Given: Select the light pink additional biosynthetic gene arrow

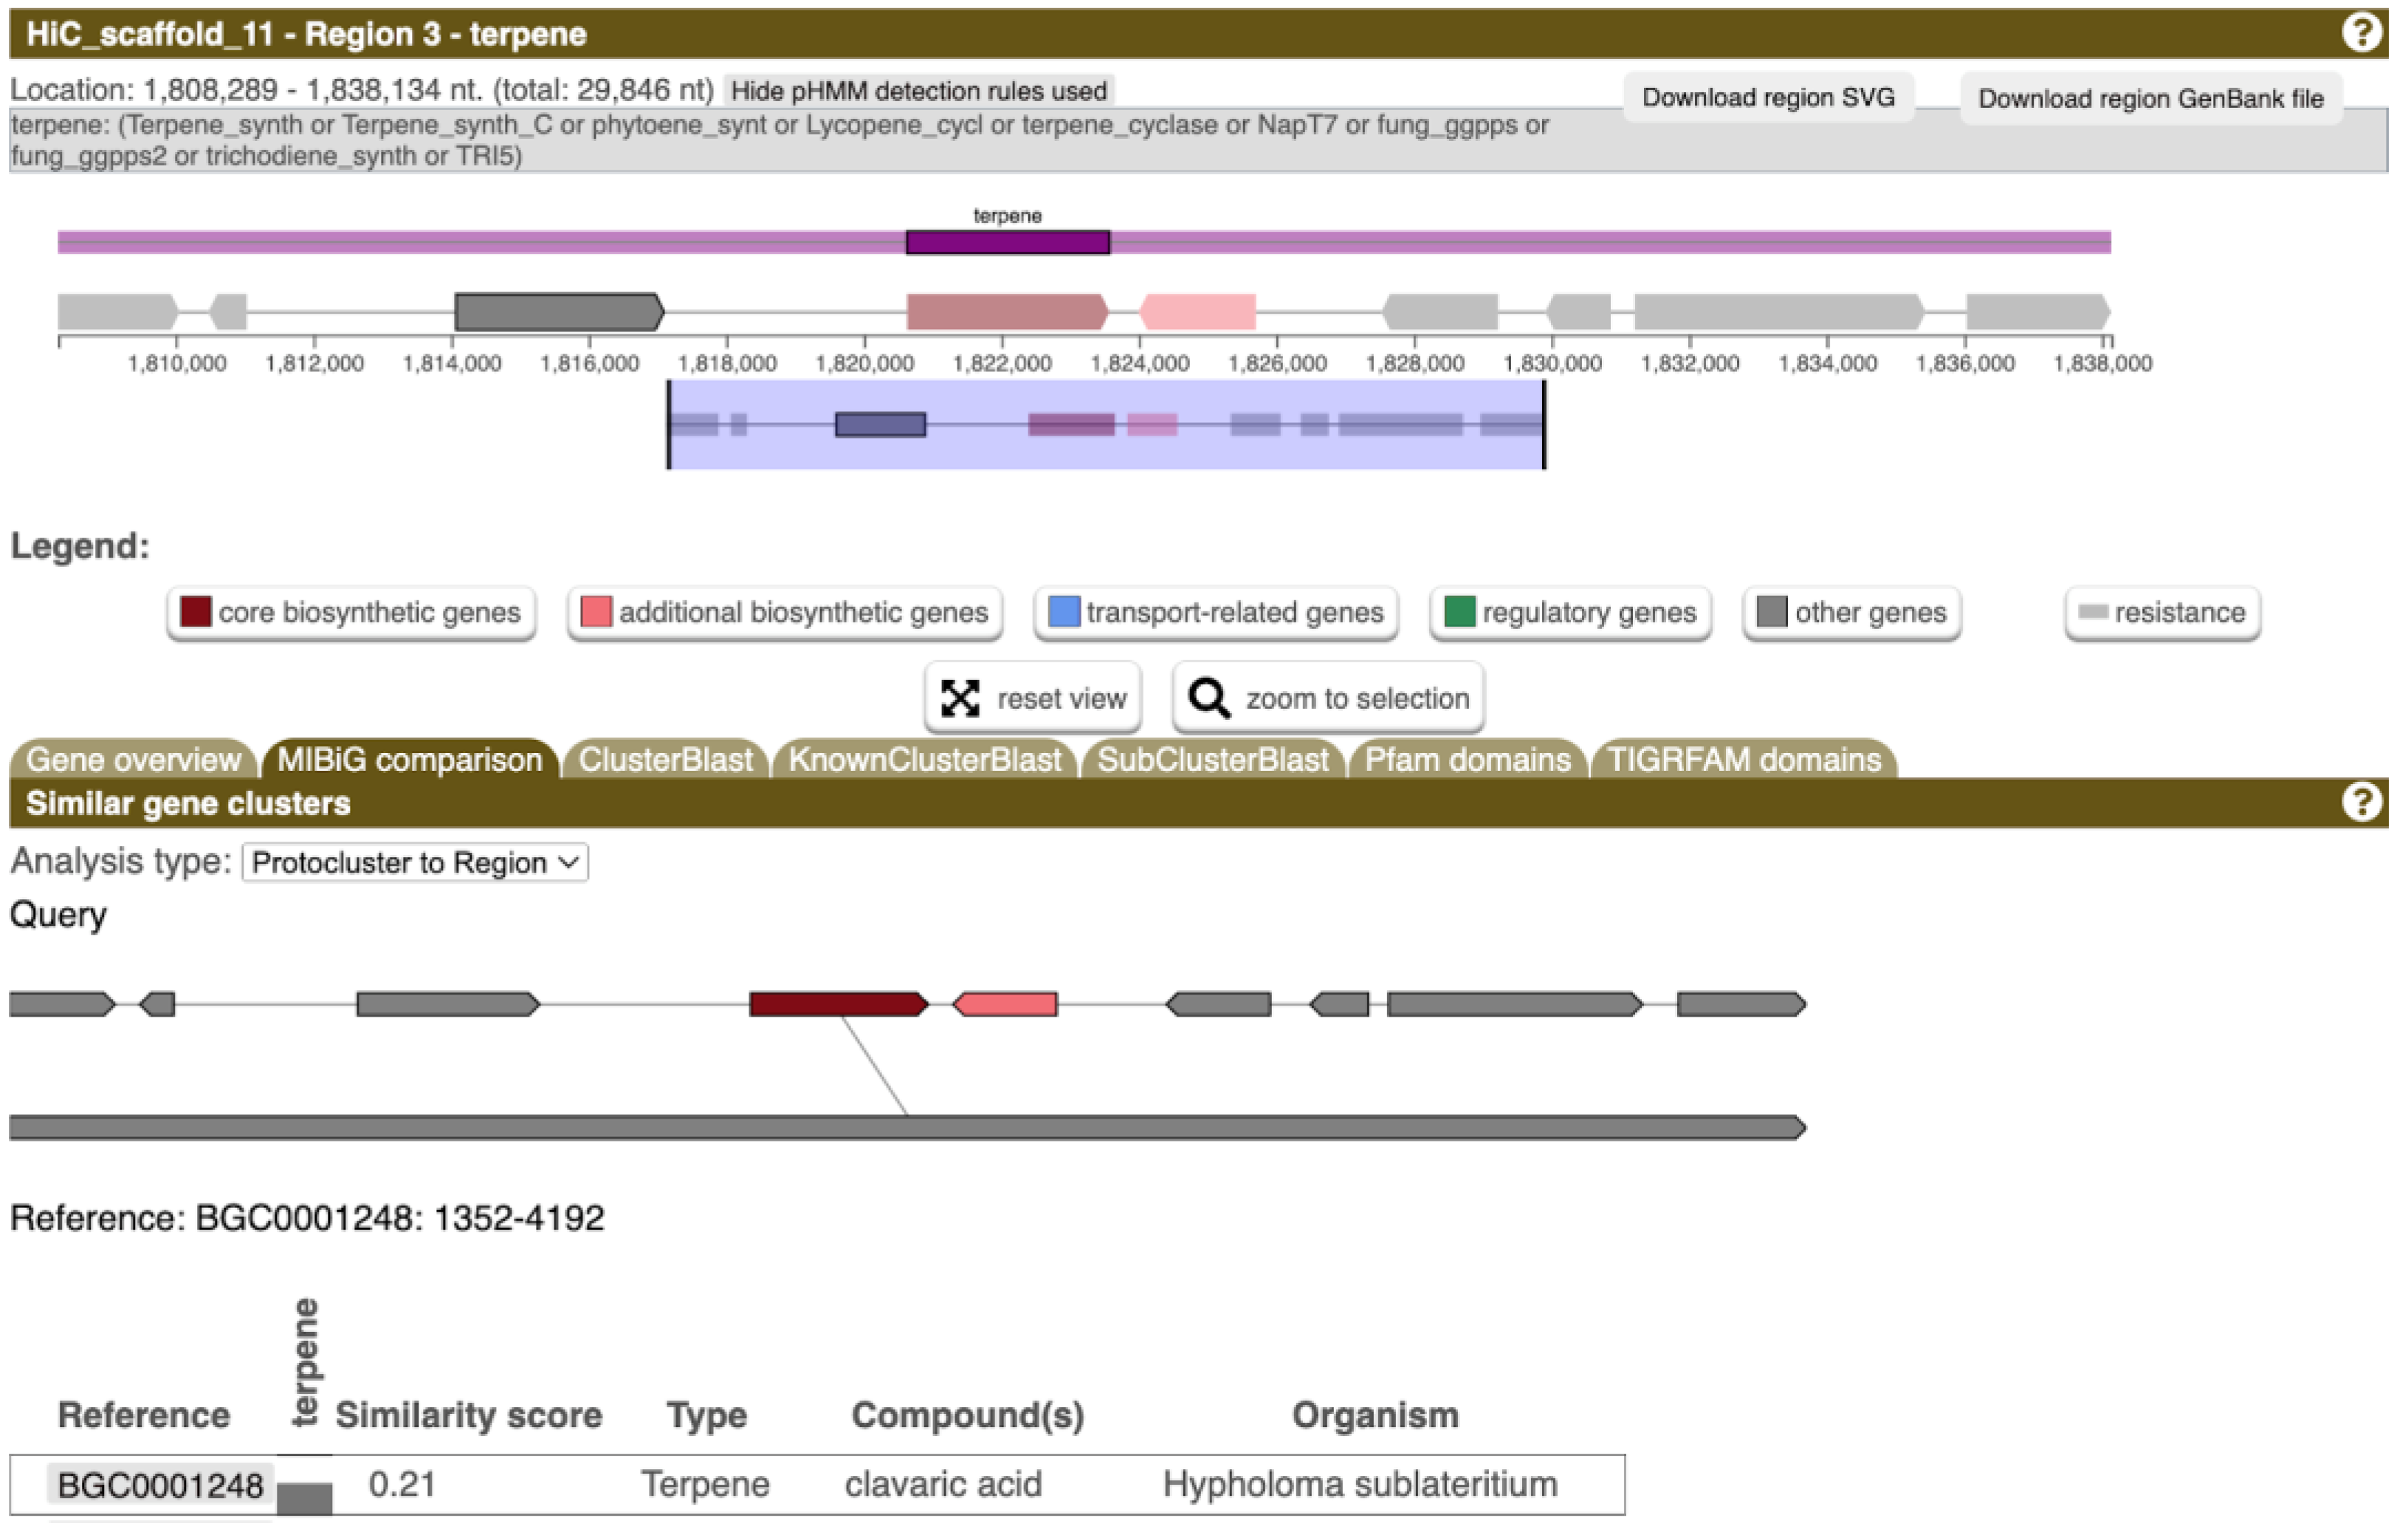Looking at the screenshot, I should pos(1198,312).
